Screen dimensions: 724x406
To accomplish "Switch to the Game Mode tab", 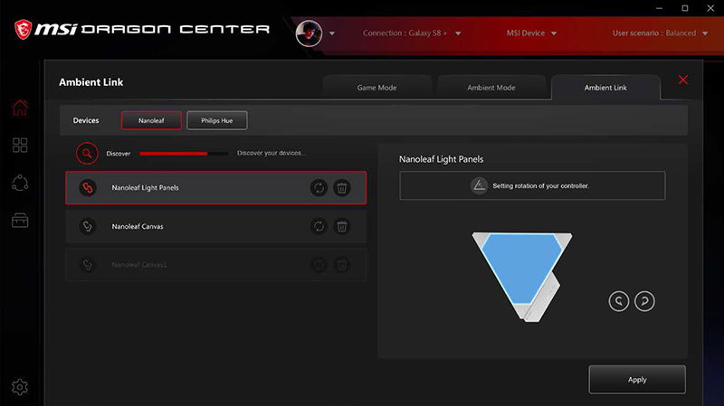I will [x=377, y=88].
